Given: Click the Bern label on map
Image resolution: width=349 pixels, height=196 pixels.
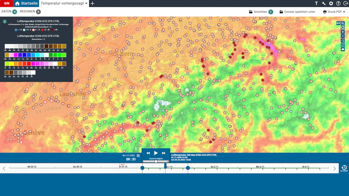Looking at the screenshot, I should click(126, 54).
